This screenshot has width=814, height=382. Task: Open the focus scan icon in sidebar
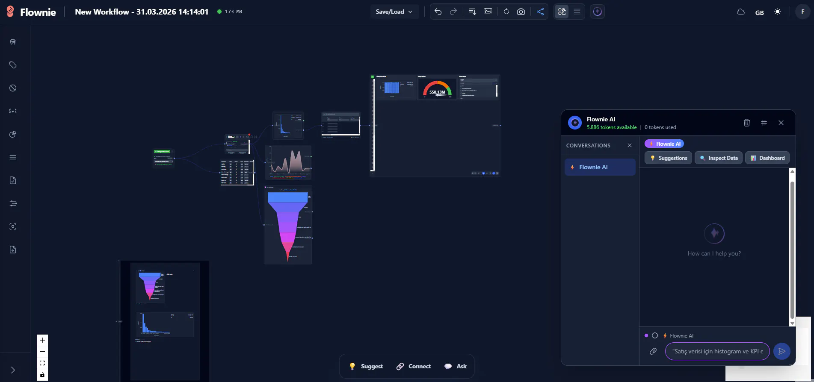13,226
